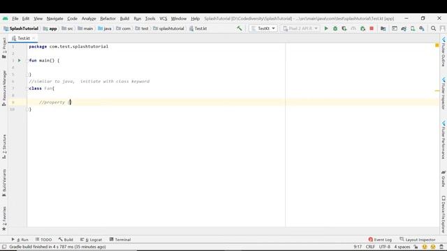
Task: Toggle the Flutter Outline side panel
Action: [x=444, y=52]
